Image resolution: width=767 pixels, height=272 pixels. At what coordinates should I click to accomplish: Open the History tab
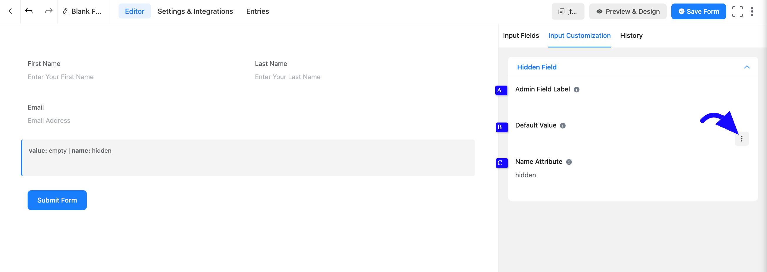point(631,36)
